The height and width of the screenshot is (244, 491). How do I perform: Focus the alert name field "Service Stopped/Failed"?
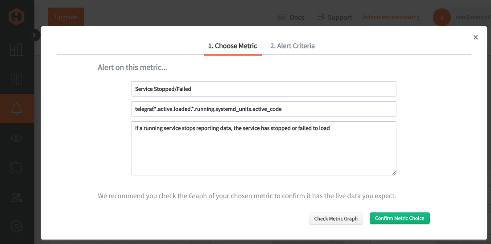point(263,89)
